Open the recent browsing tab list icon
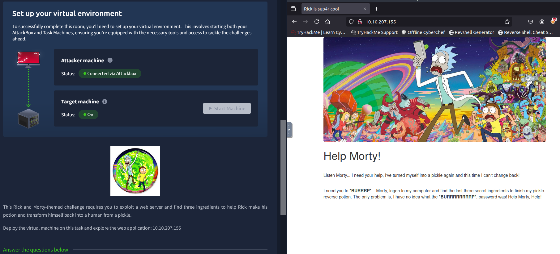This screenshot has height=254, width=560. click(293, 9)
